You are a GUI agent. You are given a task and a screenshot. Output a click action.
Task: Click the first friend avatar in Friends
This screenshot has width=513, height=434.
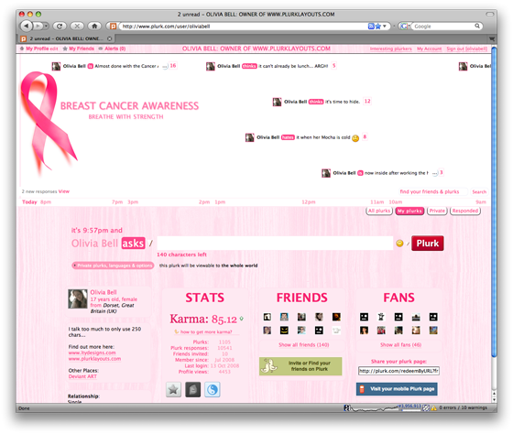267,317
